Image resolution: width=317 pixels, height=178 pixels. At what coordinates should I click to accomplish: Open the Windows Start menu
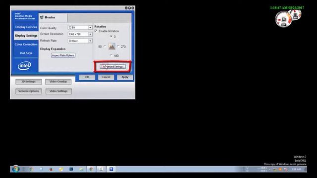tap(16, 169)
